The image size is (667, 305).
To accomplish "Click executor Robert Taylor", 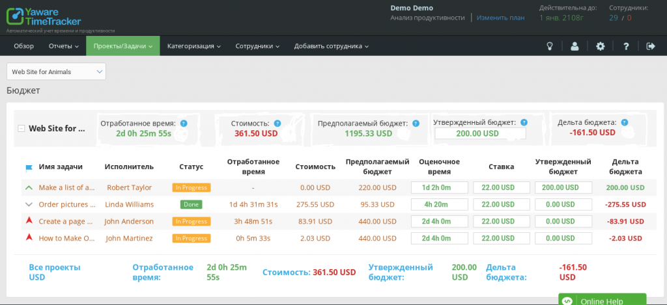I will click(130, 187).
